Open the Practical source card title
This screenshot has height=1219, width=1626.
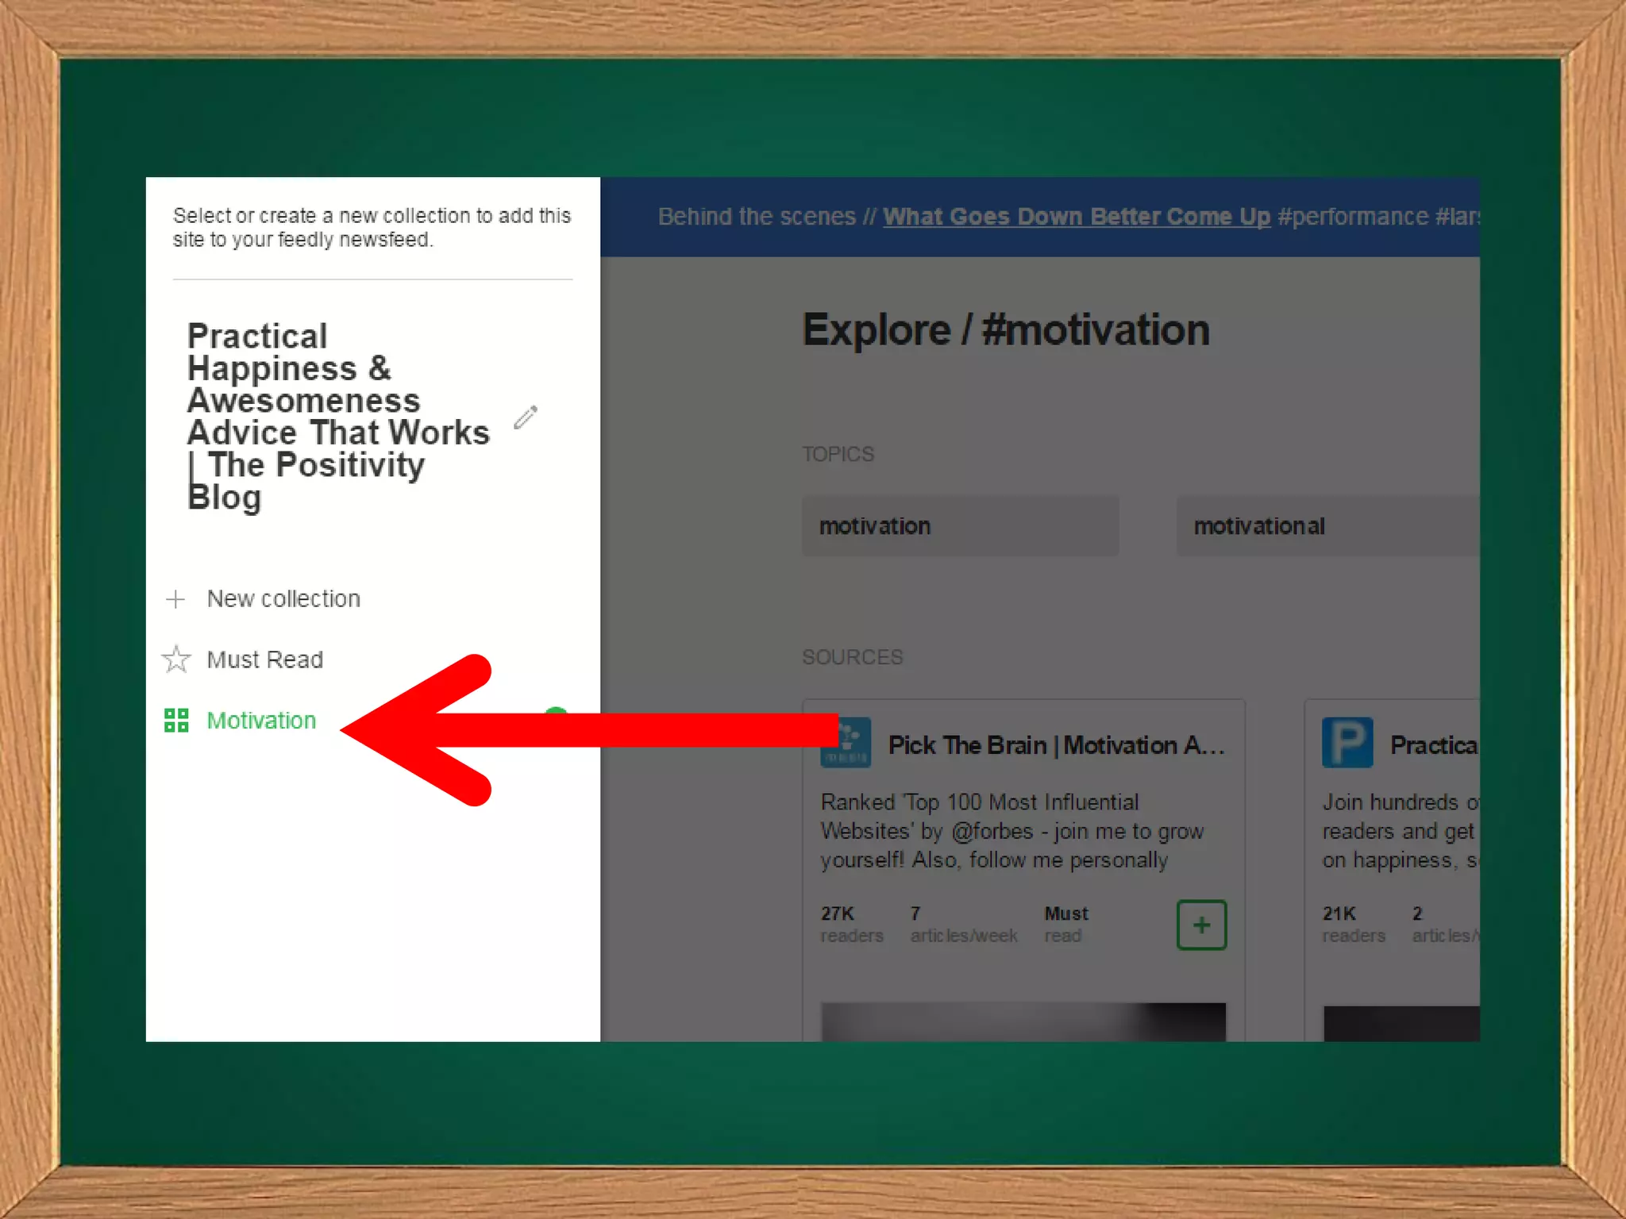[1433, 745]
